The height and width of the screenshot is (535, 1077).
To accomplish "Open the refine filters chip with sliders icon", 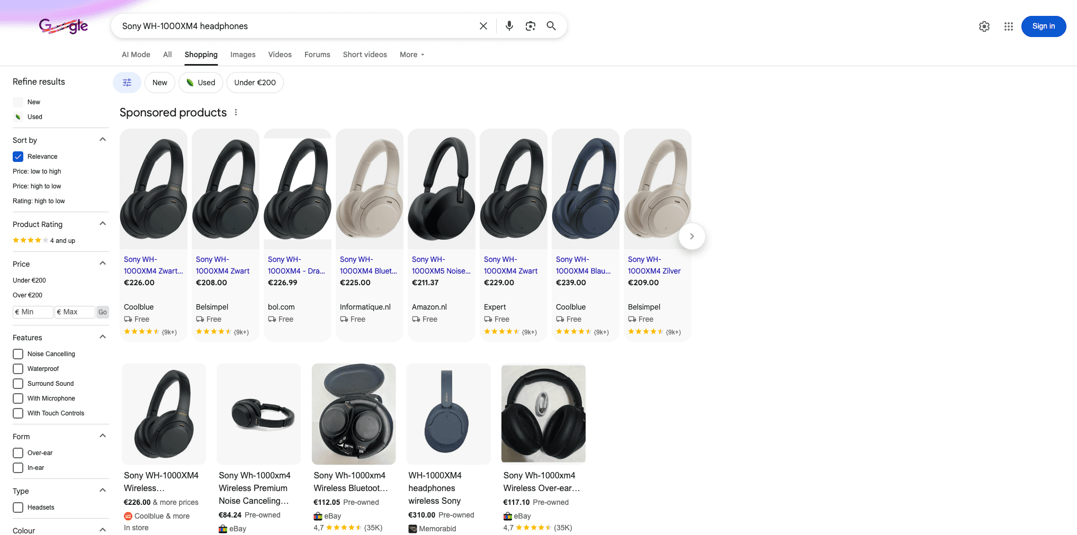I will pyautogui.click(x=127, y=83).
